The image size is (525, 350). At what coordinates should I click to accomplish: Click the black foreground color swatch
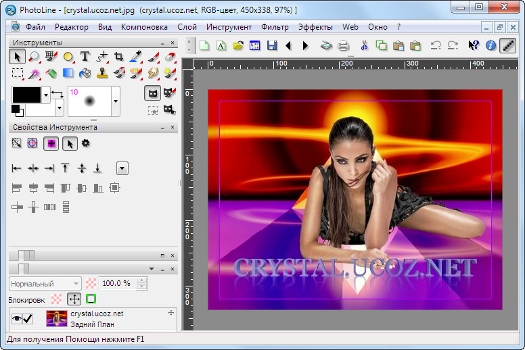point(26,95)
